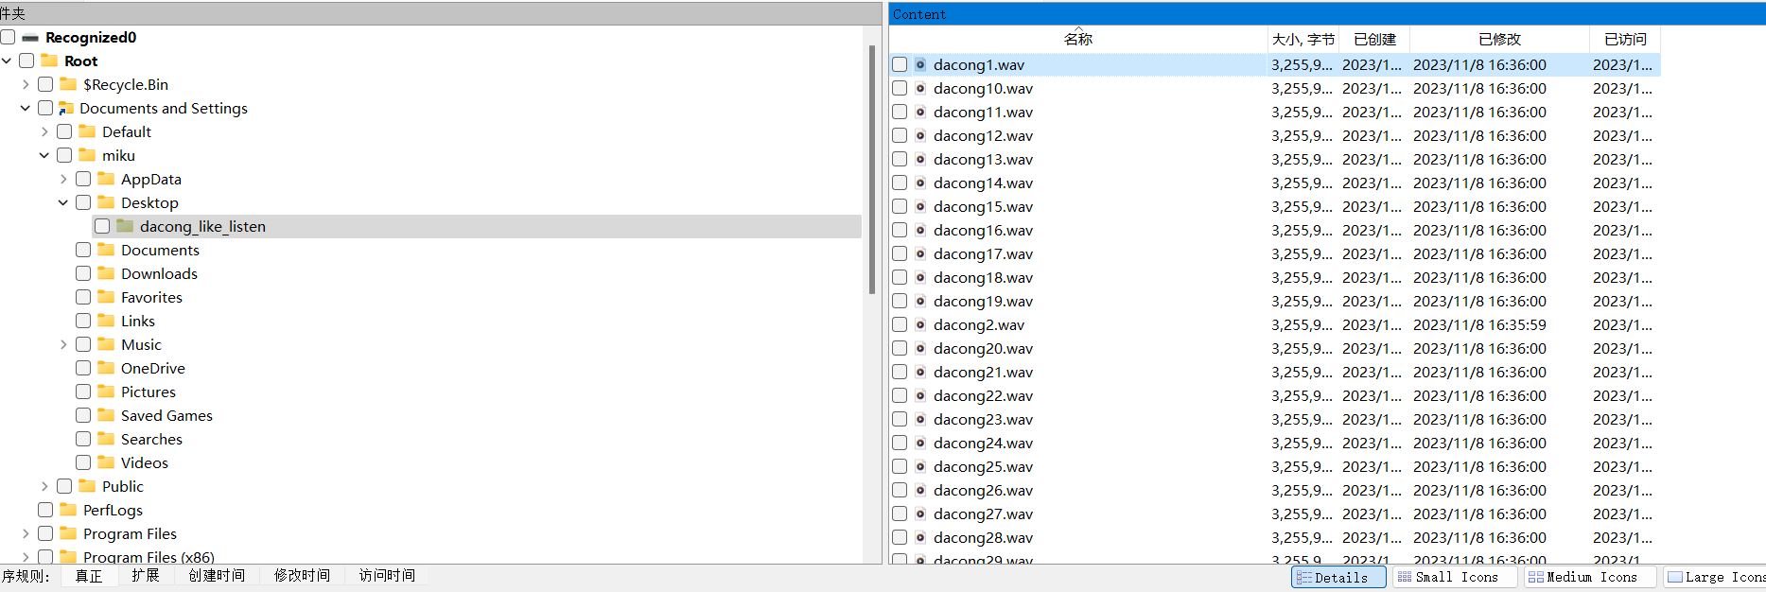Tick the checkbox beside the Desktop folder
This screenshot has height=592, width=1766.
[x=83, y=202]
